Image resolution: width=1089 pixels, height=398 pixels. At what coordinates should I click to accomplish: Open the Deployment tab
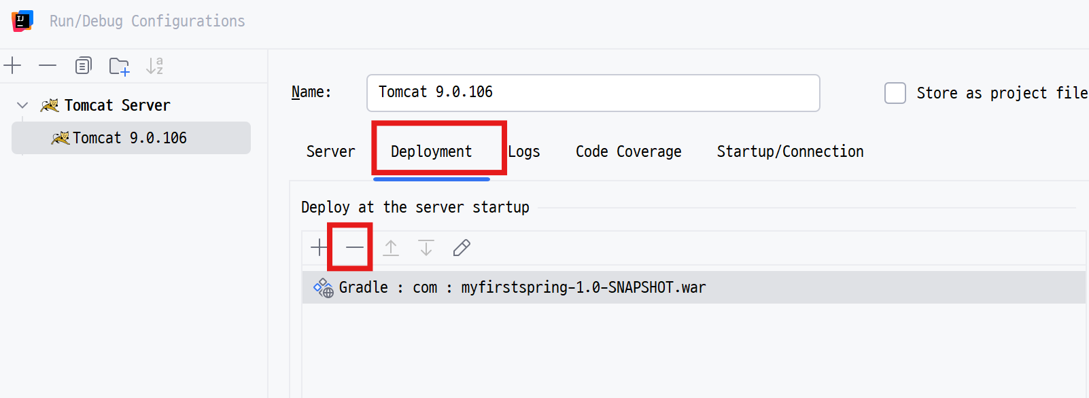pos(431,151)
